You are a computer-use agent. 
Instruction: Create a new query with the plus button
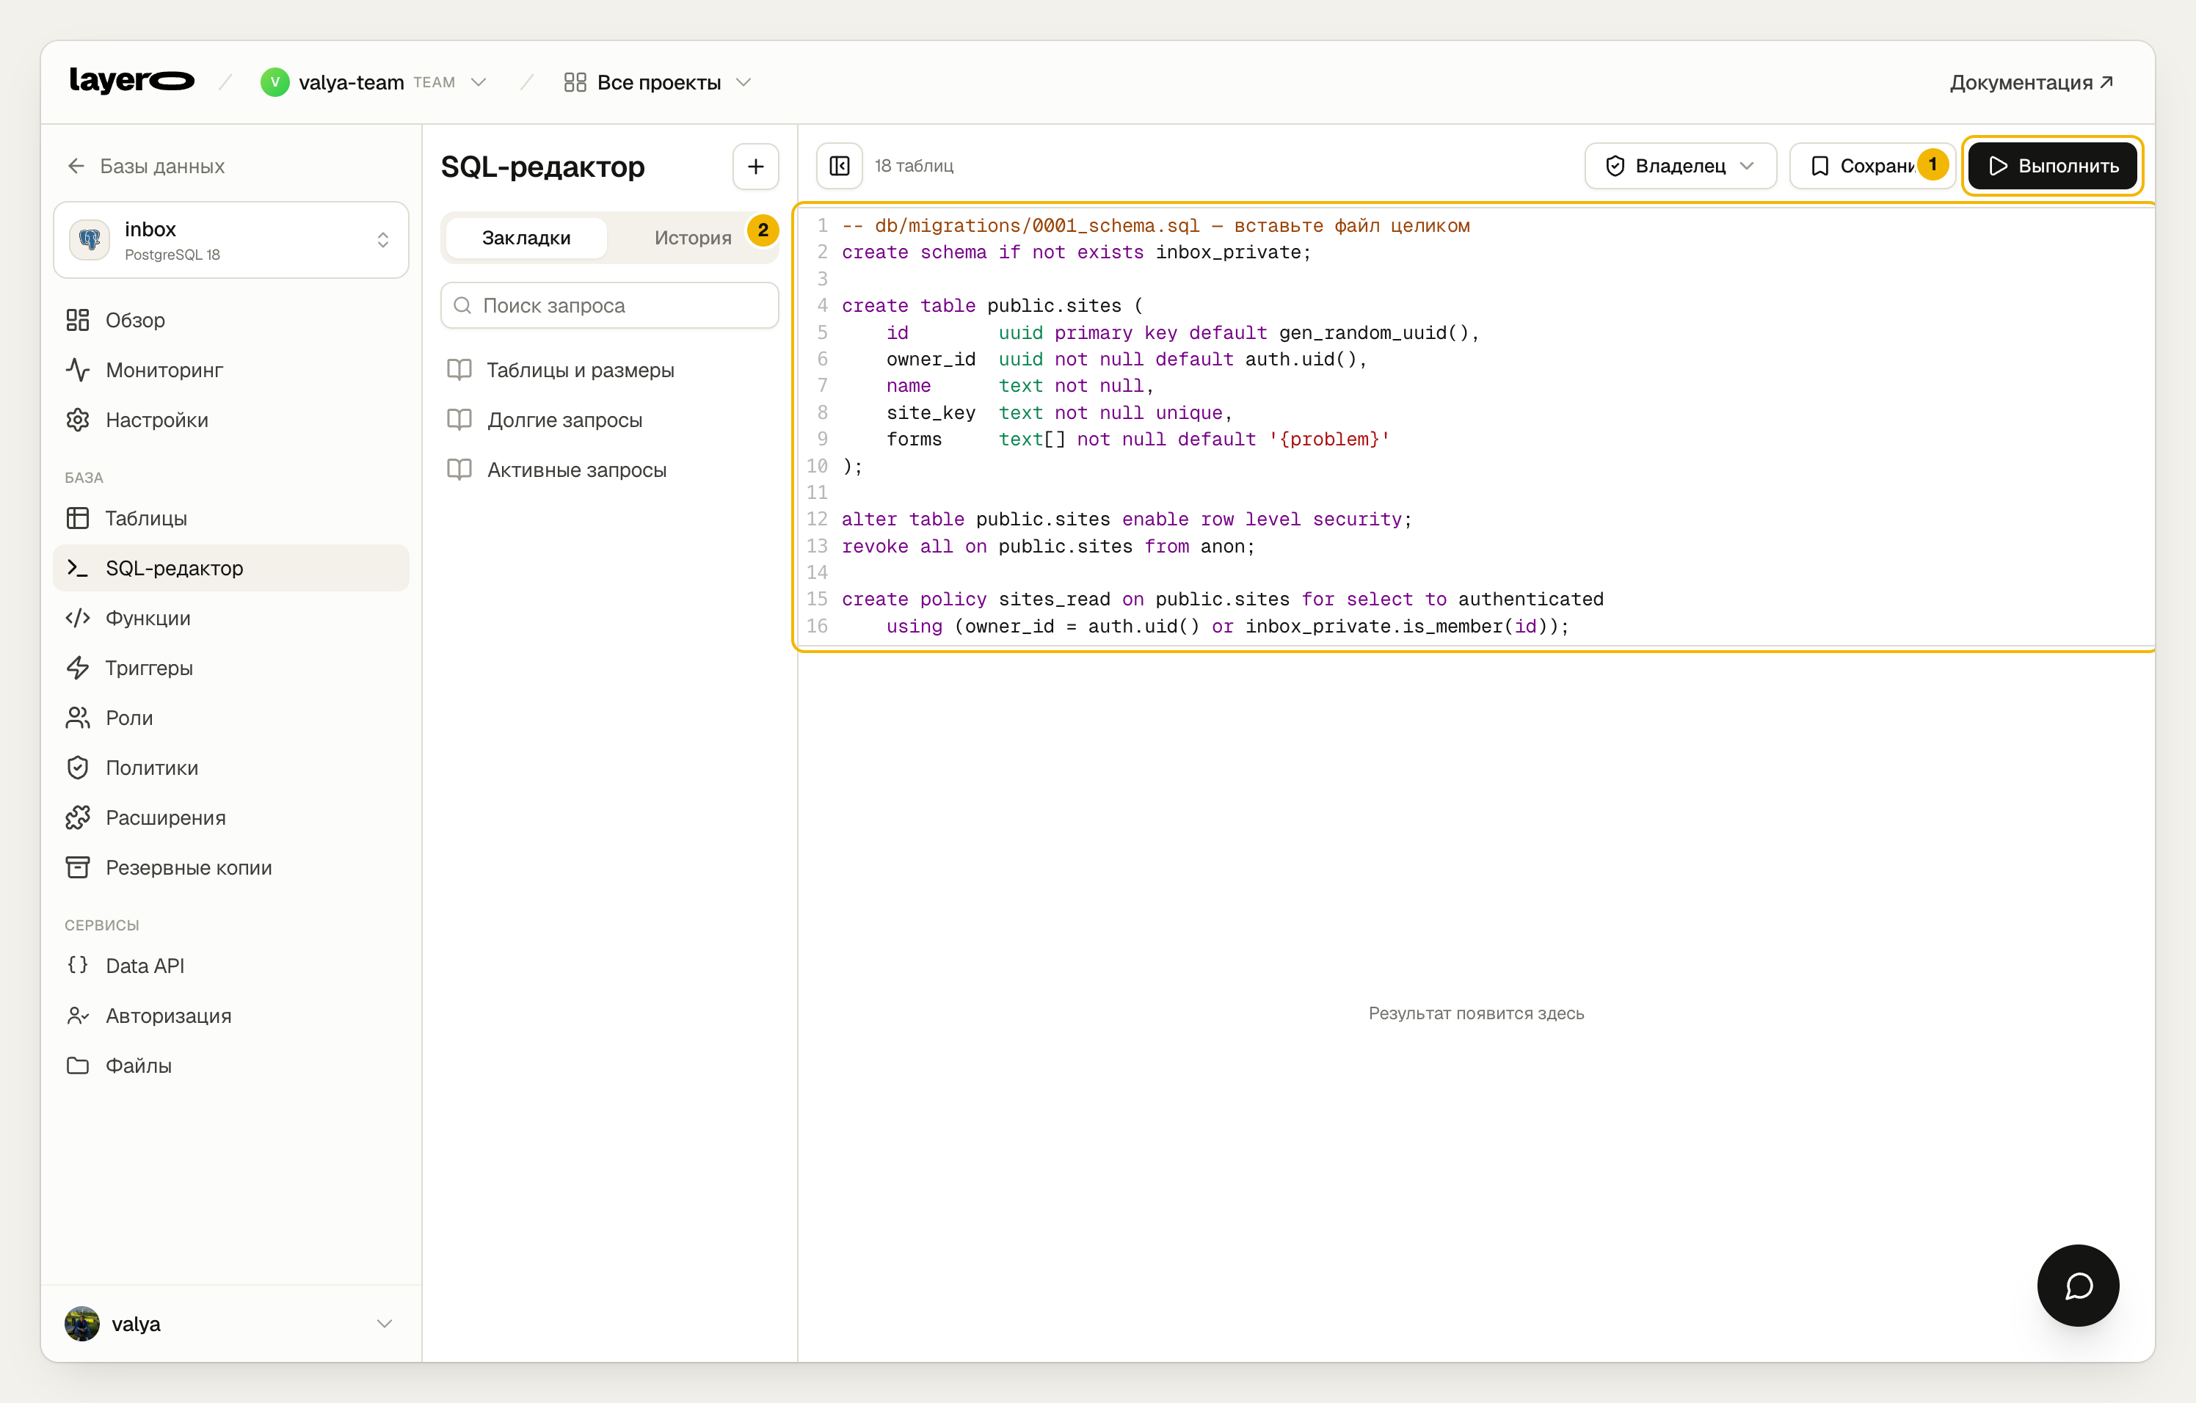point(755,166)
